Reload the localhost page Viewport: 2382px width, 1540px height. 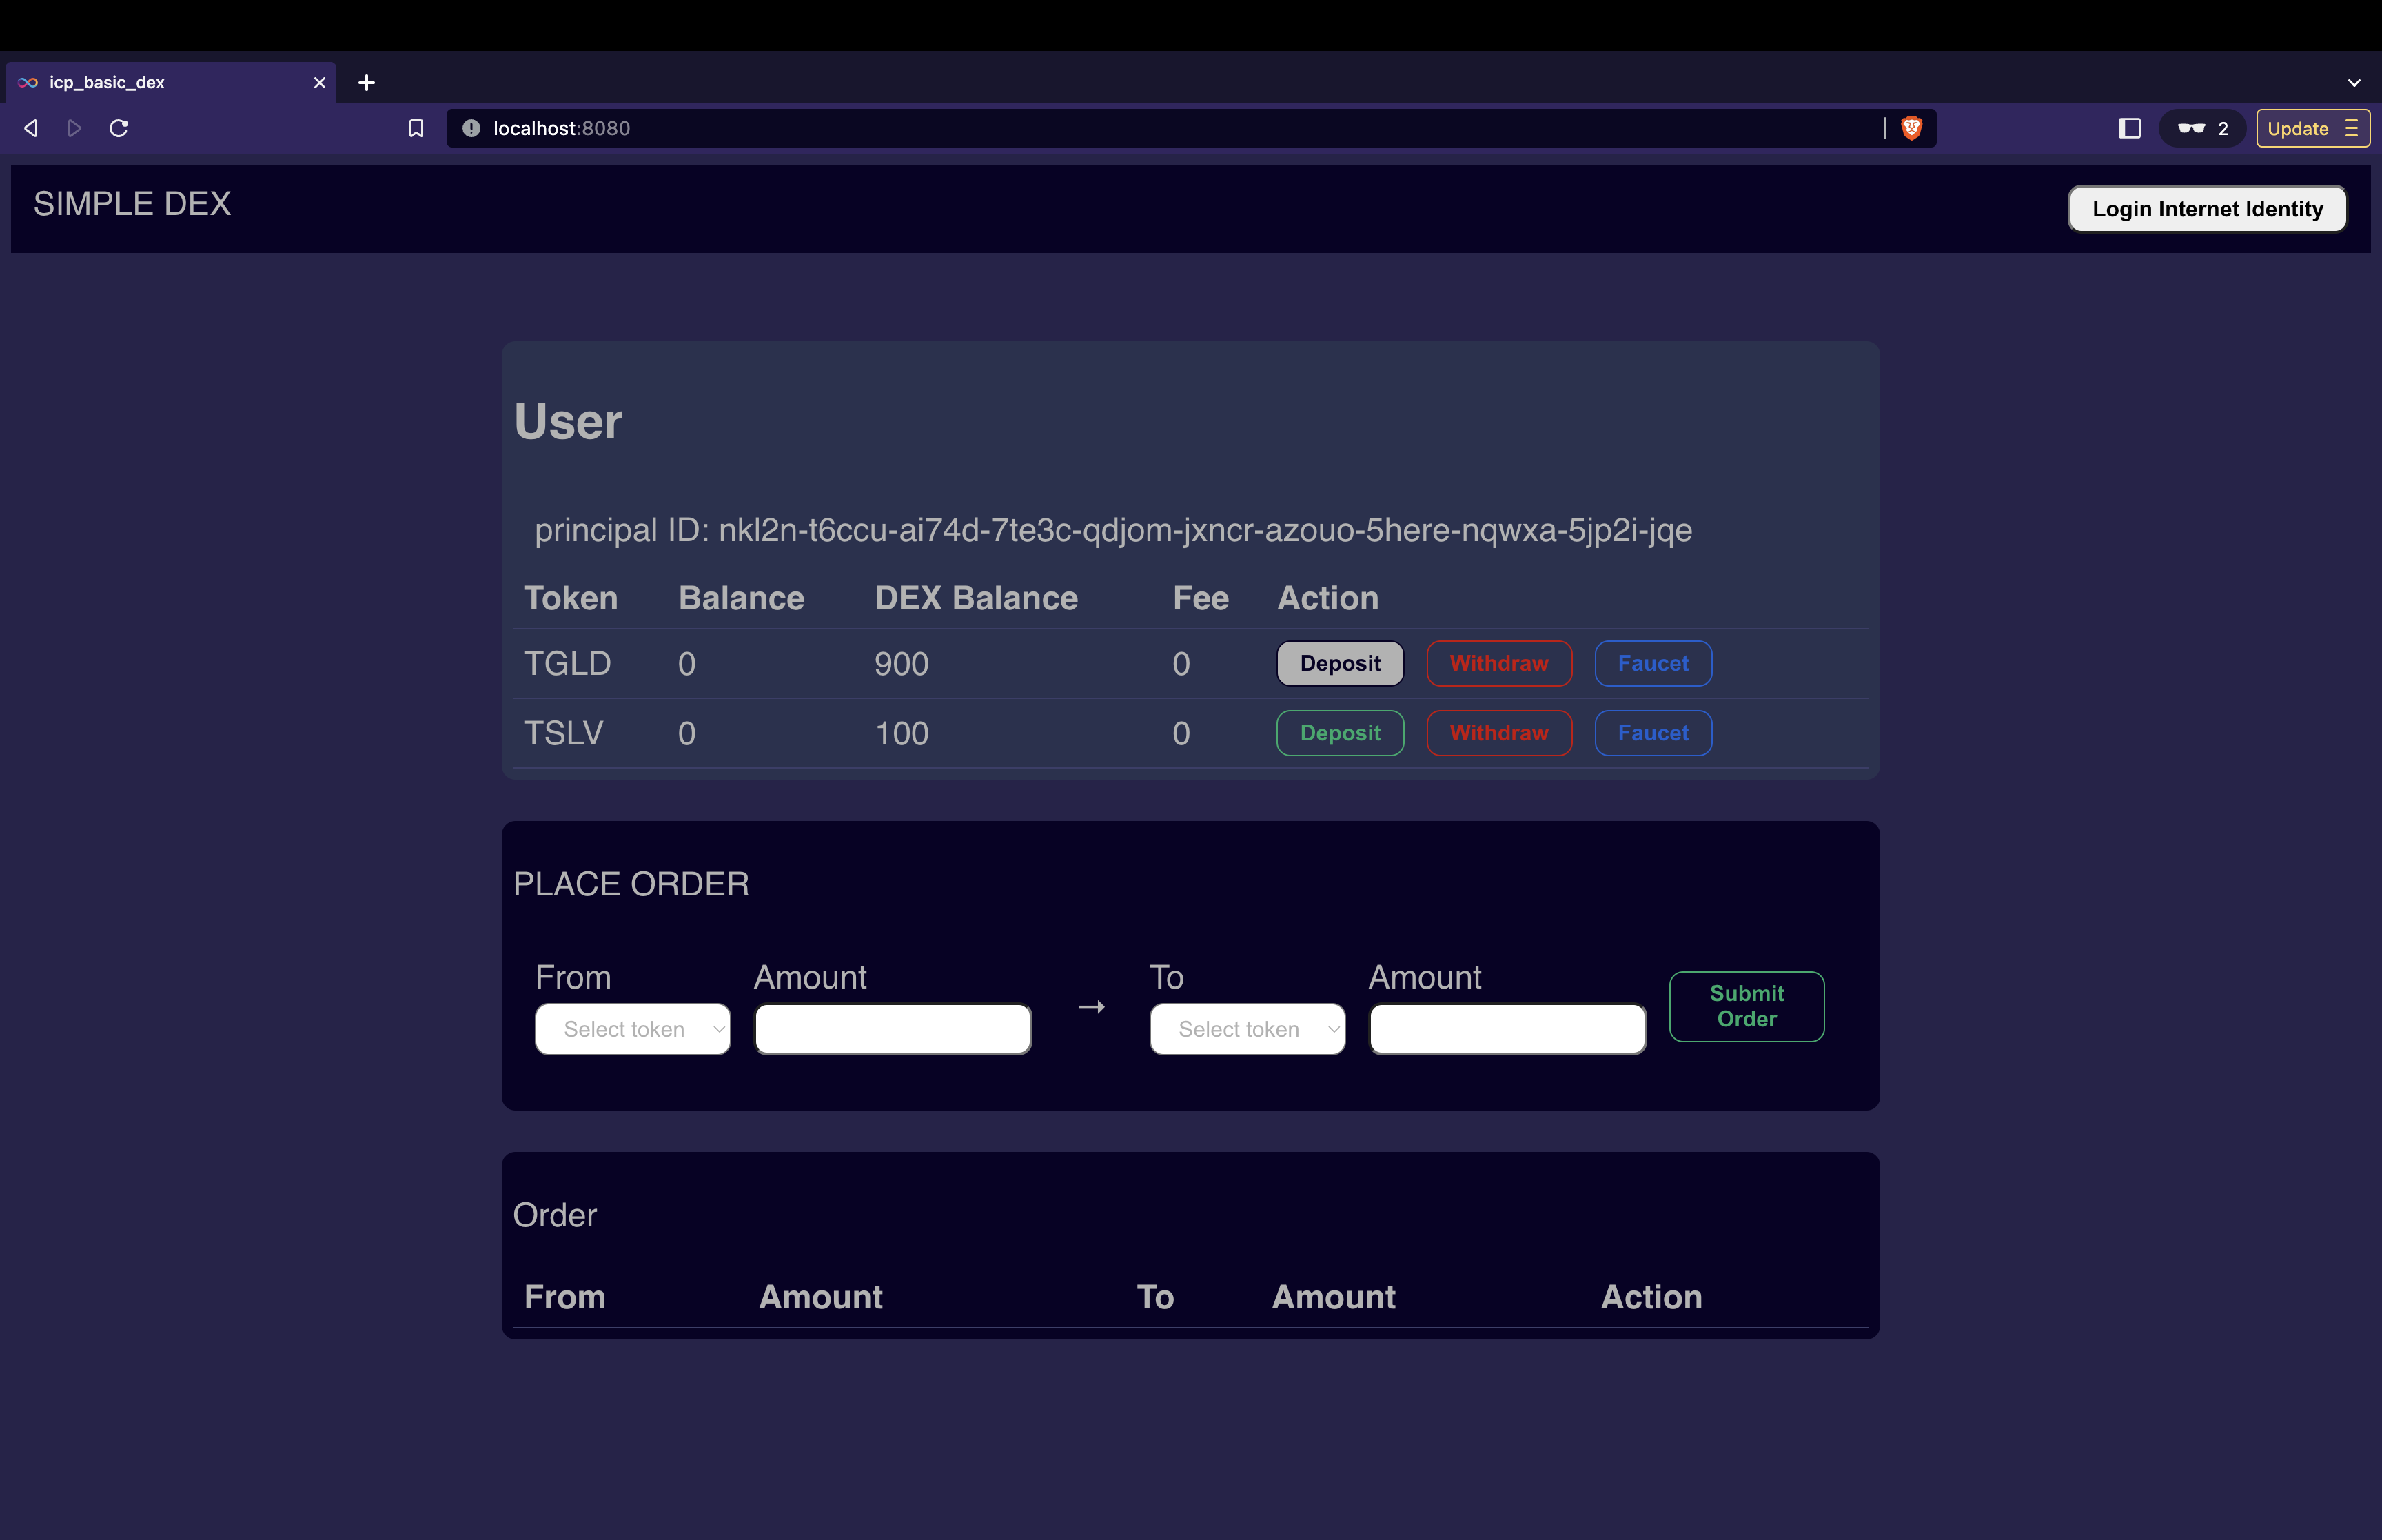118,128
